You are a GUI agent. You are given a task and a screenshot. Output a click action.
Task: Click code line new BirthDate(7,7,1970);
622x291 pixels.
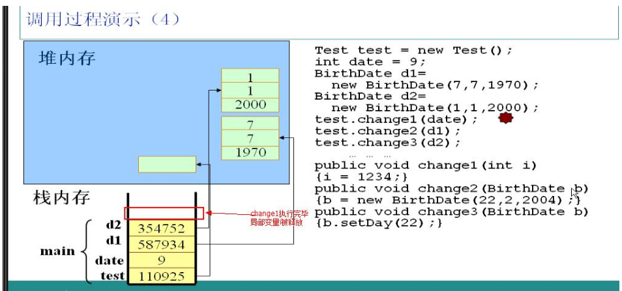pos(436,85)
